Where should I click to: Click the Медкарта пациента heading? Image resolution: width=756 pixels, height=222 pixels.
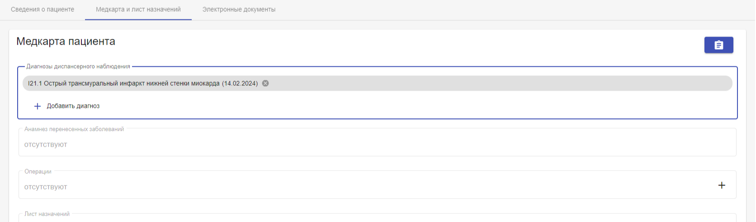click(x=66, y=42)
